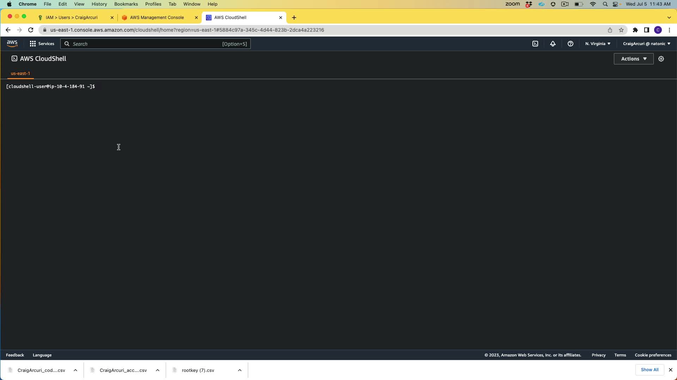Open the Bookmarks menu in menu bar

point(126,4)
